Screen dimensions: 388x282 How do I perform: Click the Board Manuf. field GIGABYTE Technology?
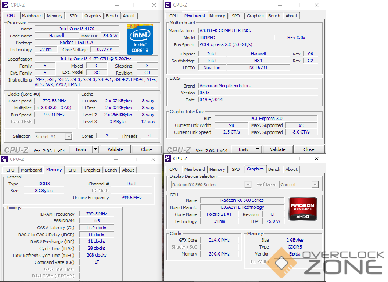tap(242, 207)
